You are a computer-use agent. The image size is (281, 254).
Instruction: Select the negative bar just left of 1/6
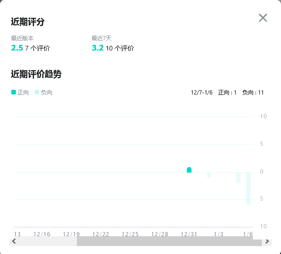(x=238, y=177)
